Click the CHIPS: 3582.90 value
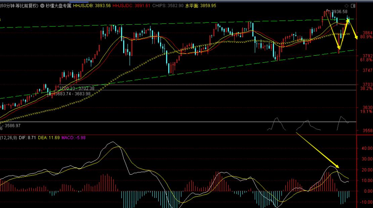 click(168, 6)
